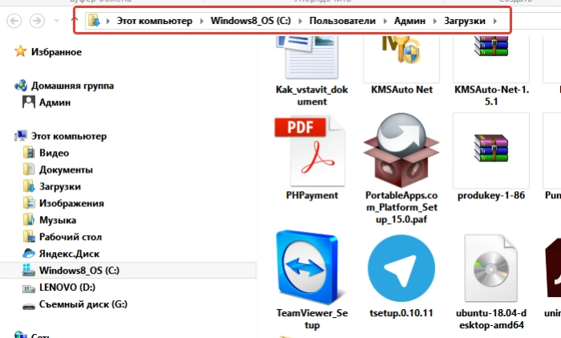Click the 'KMSAuto Net' file name label
This screenshot has height=338, width=561.
click(402, 90)
